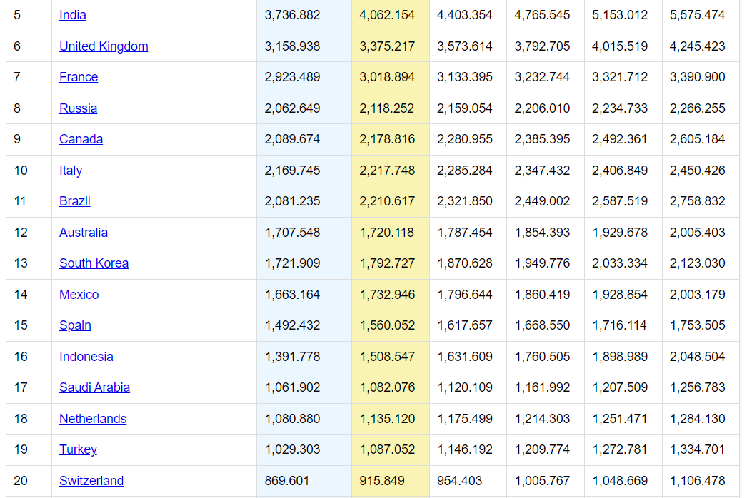Click Mexico's value 1,860.419
The width and height of the screenshot is (747, 498).
542,295
